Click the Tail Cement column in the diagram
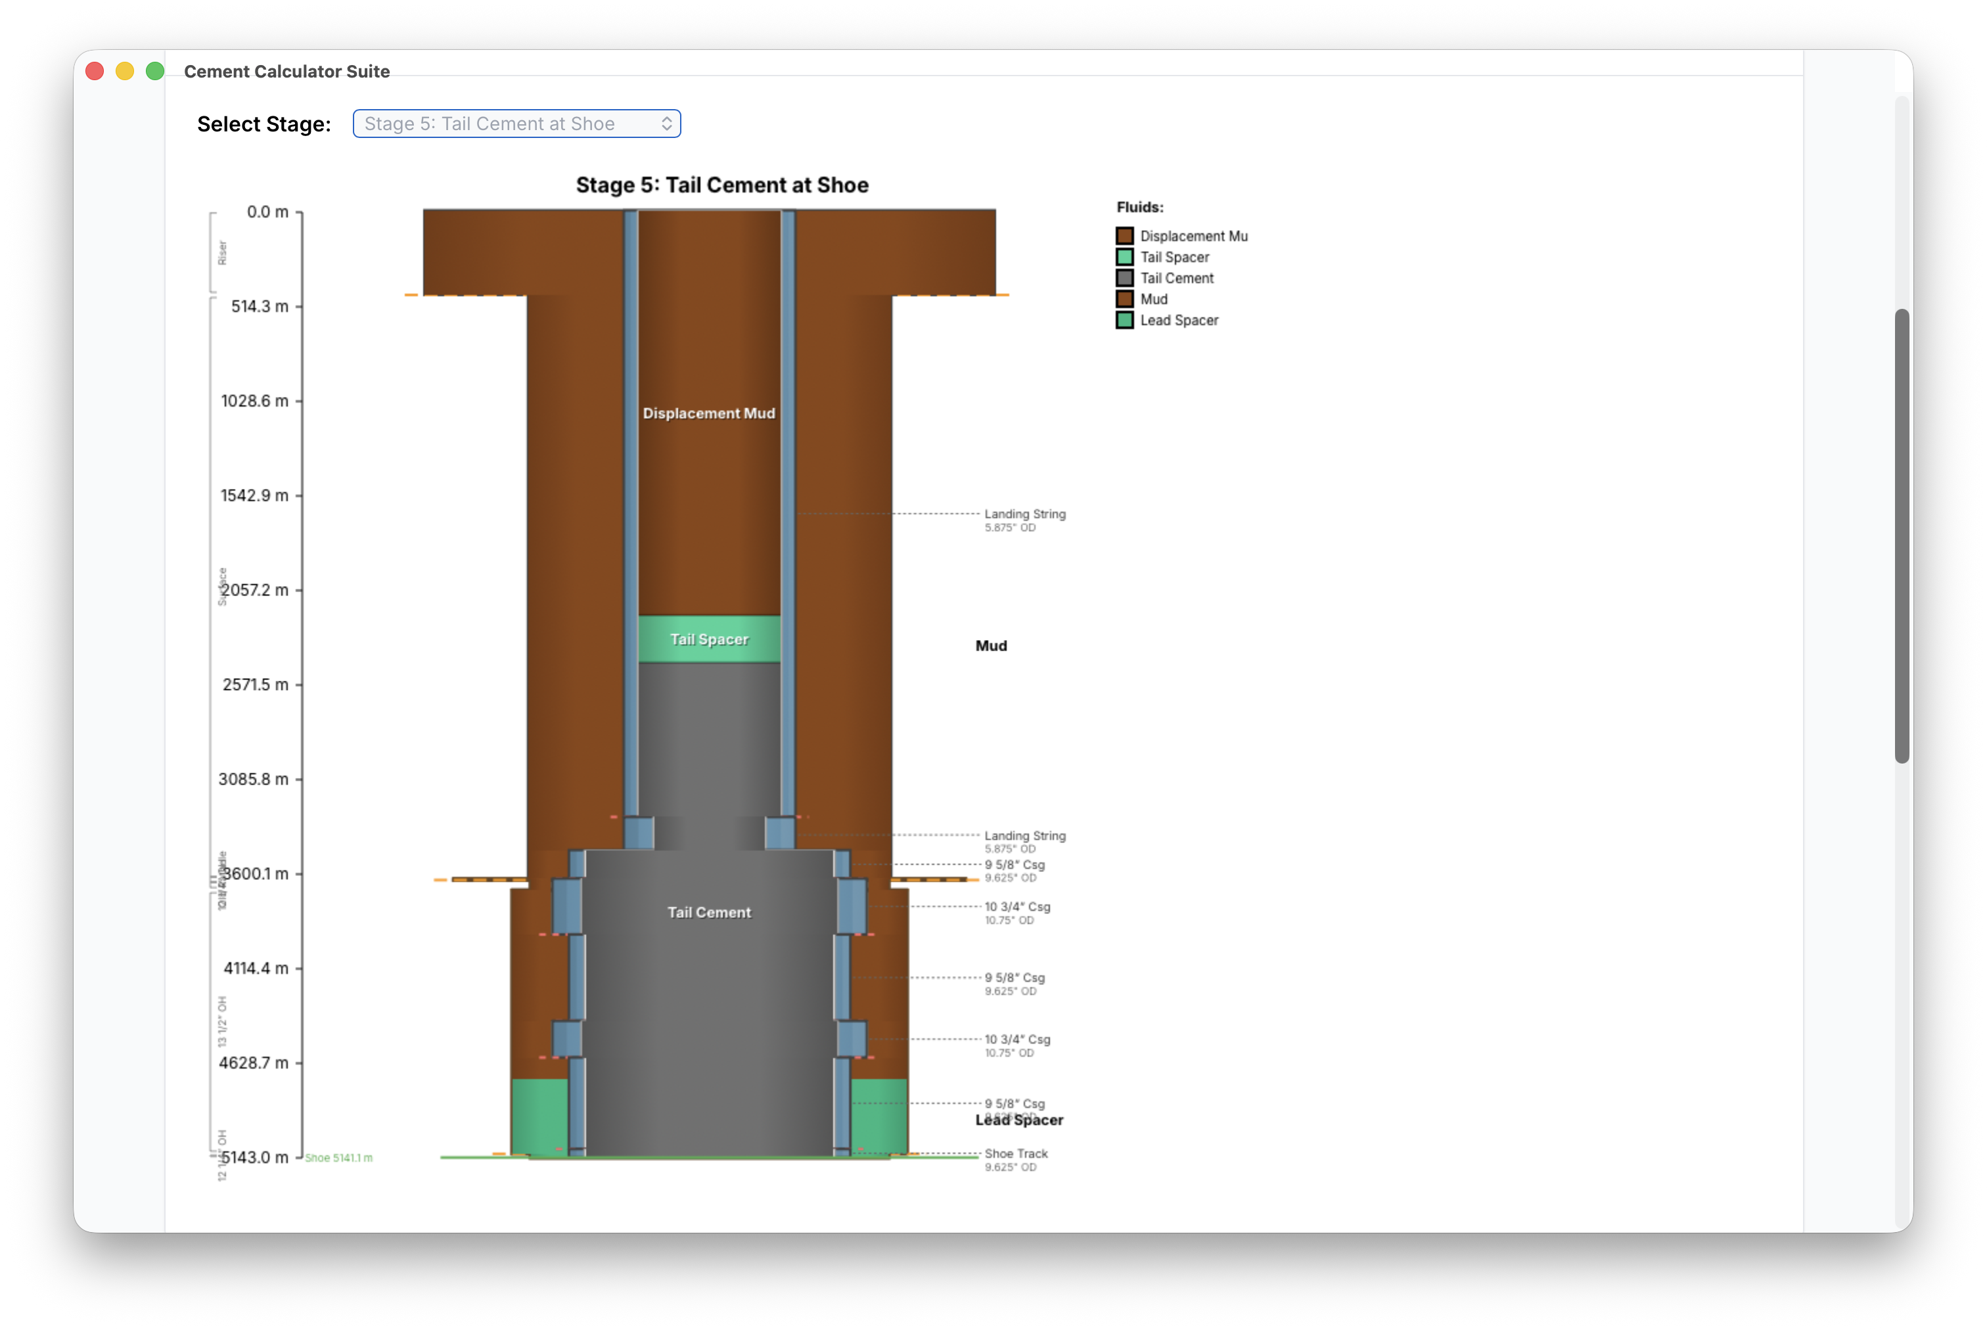 (709, 912)
